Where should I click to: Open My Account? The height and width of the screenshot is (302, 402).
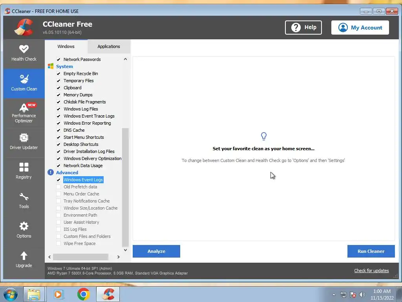click(x=360, y=28)
